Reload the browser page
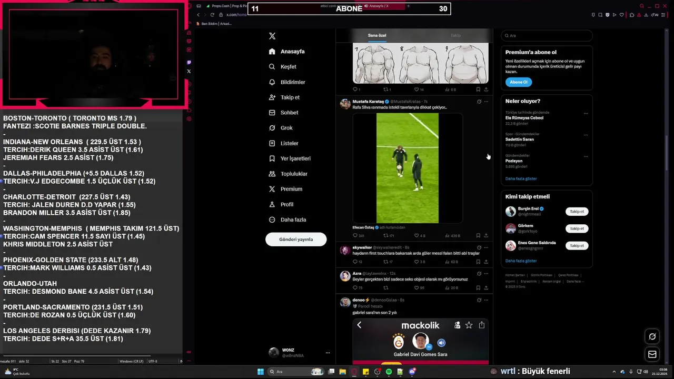Screen dimensions: 674x379 click(212, 15)
